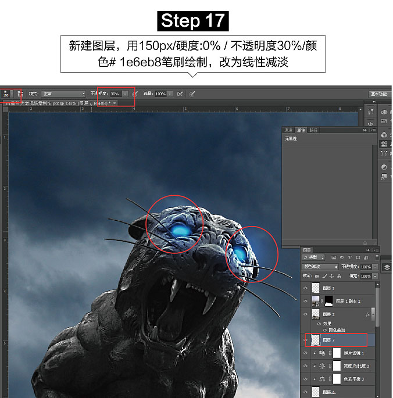This screenshot has height=398, width=393.
Task: Open the brush opacity slider arrow
Action: coord(125,94)
